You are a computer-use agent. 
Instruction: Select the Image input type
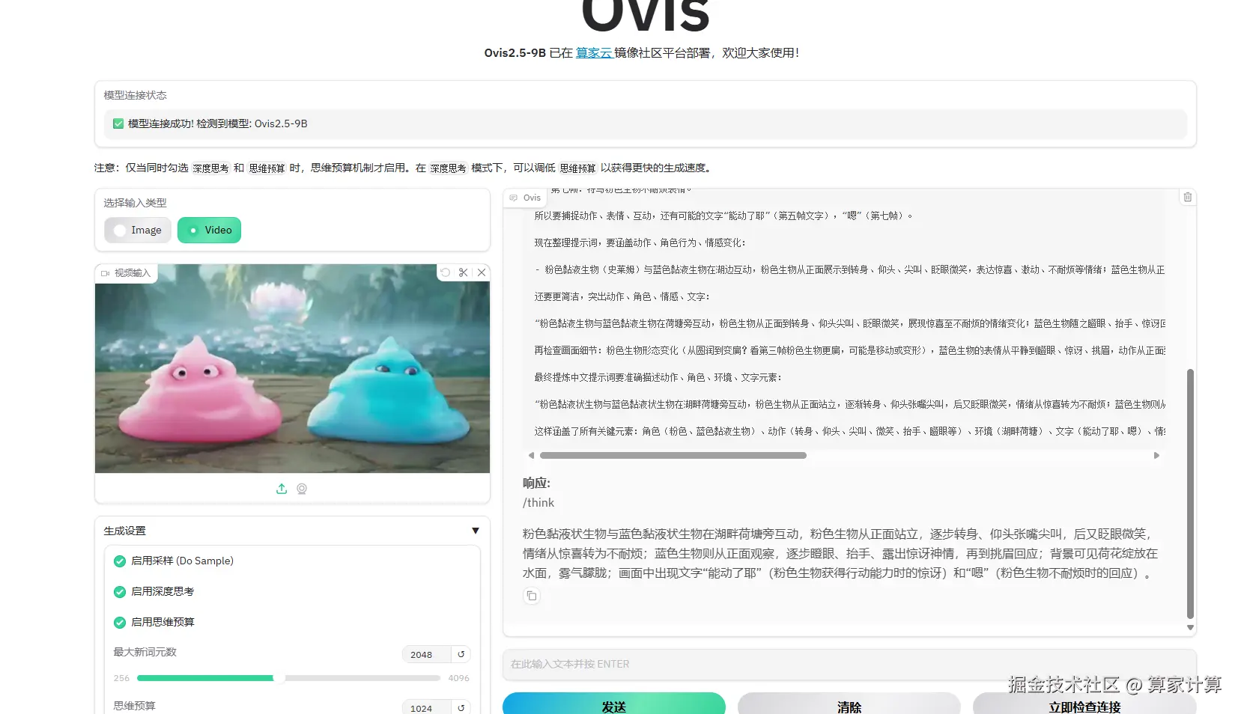click(138, 230)
